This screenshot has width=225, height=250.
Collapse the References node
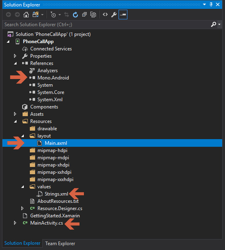pyautogui.click(x=15, y=63)
